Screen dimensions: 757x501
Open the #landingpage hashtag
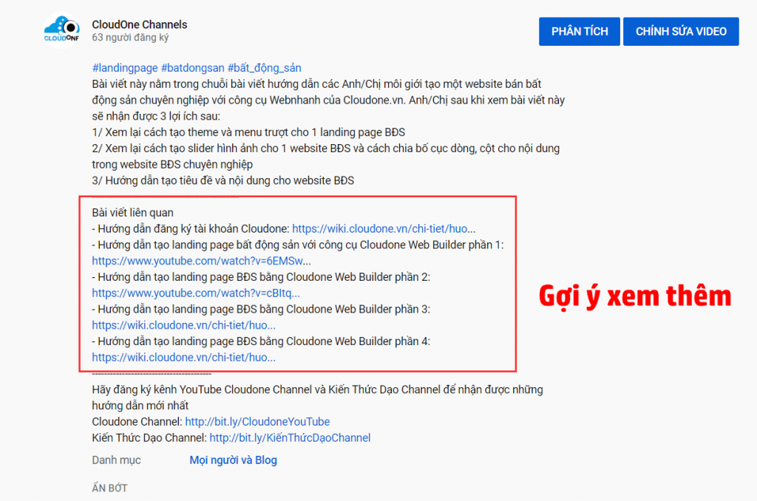click(x=125, y=68)
